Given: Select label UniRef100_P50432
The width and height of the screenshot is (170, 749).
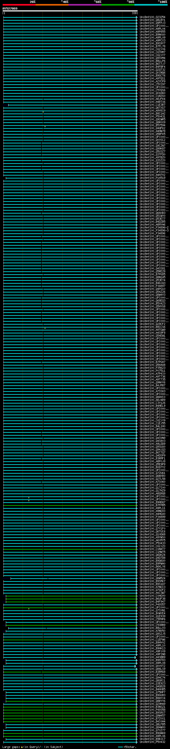Looking at the screenshot, I should click(x=152, y=742).
